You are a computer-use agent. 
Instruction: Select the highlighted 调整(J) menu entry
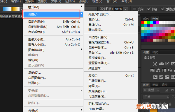coord(53,14)
